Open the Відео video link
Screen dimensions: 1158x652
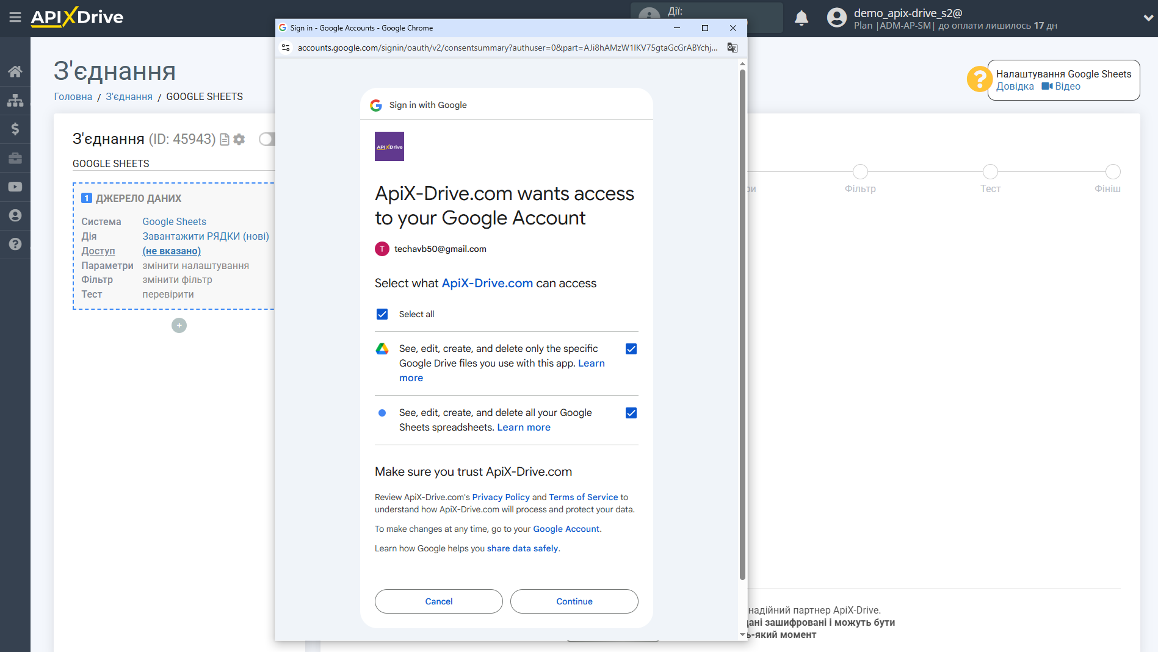[x=1061, y=87]
